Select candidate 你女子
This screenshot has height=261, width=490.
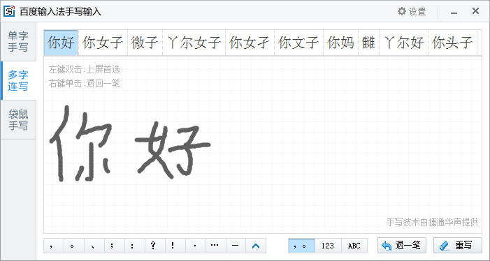tap(103, 43)
